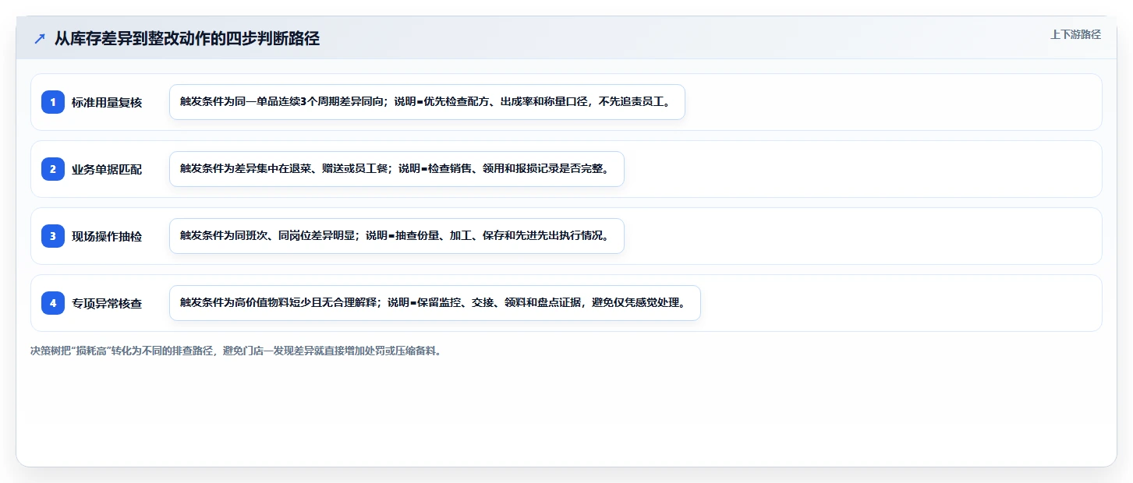Click the arrow icon beside the heading

click(40, 39)
